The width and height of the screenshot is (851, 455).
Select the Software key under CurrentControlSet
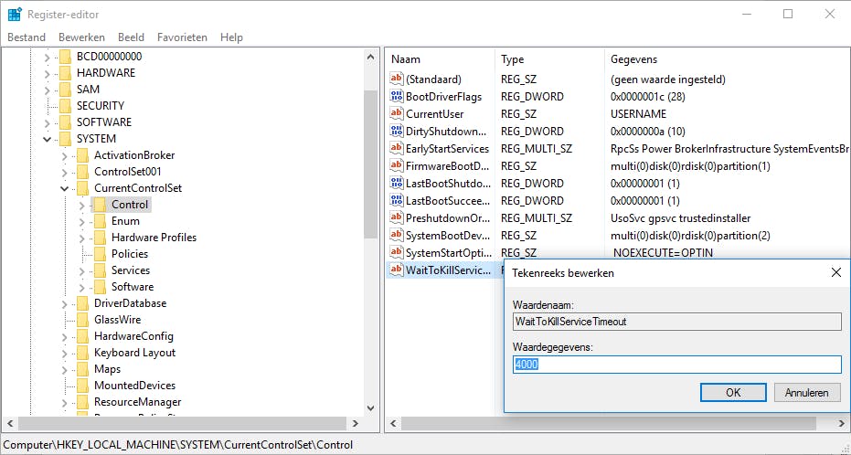point(133,287)
